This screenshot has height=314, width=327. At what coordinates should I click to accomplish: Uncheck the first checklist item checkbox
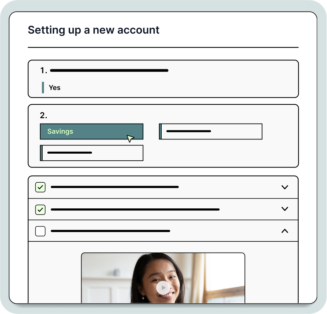[40, 187]
